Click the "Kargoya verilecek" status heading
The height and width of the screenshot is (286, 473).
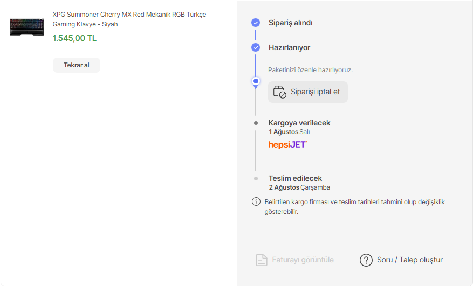(299, 123)
